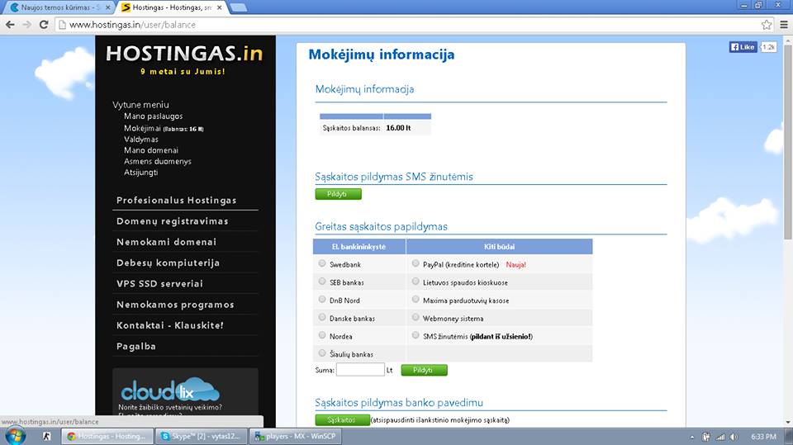Screen dimensions: 793x445
Task: Close the Hostingas tab
Action: tap(220, 7)
